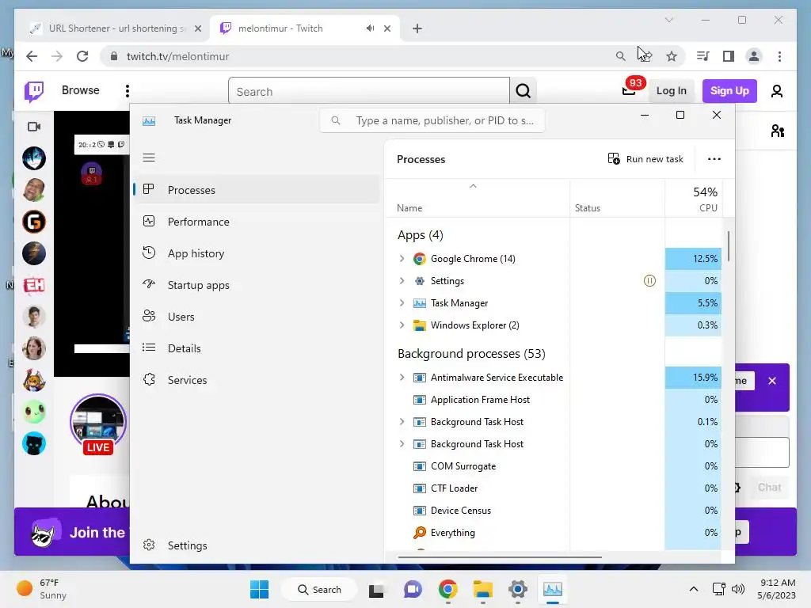Open Browse on Twitch
The image size is (811, 608).
[x=80, y=90]
